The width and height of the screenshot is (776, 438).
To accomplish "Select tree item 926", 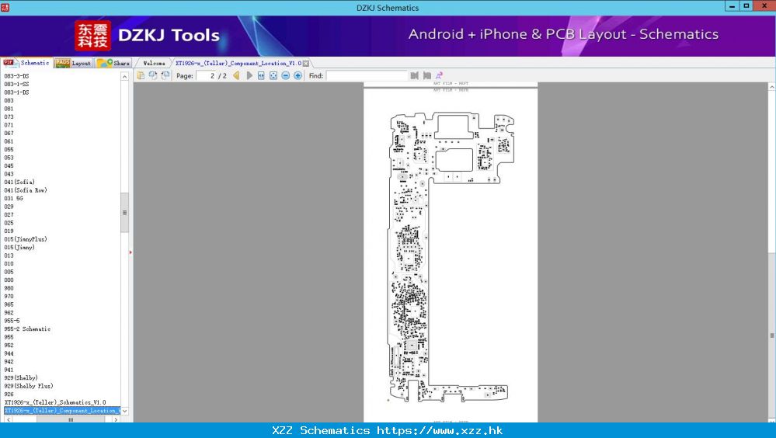I will click(9, 395).
